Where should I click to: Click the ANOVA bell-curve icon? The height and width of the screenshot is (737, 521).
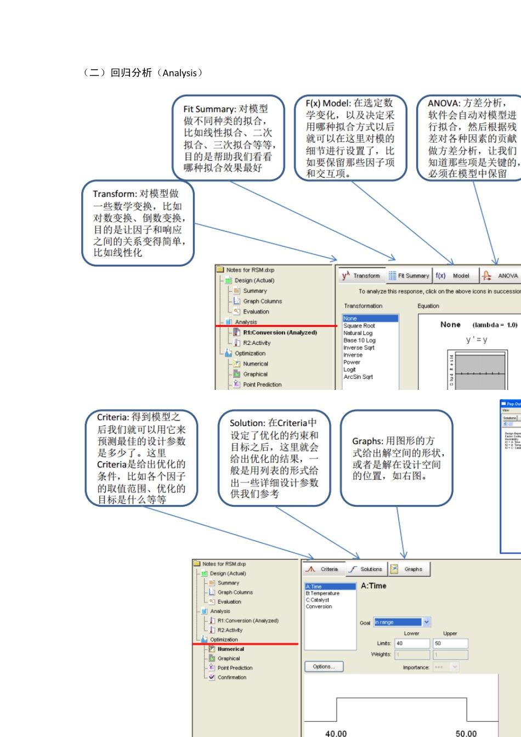point(486,275)
